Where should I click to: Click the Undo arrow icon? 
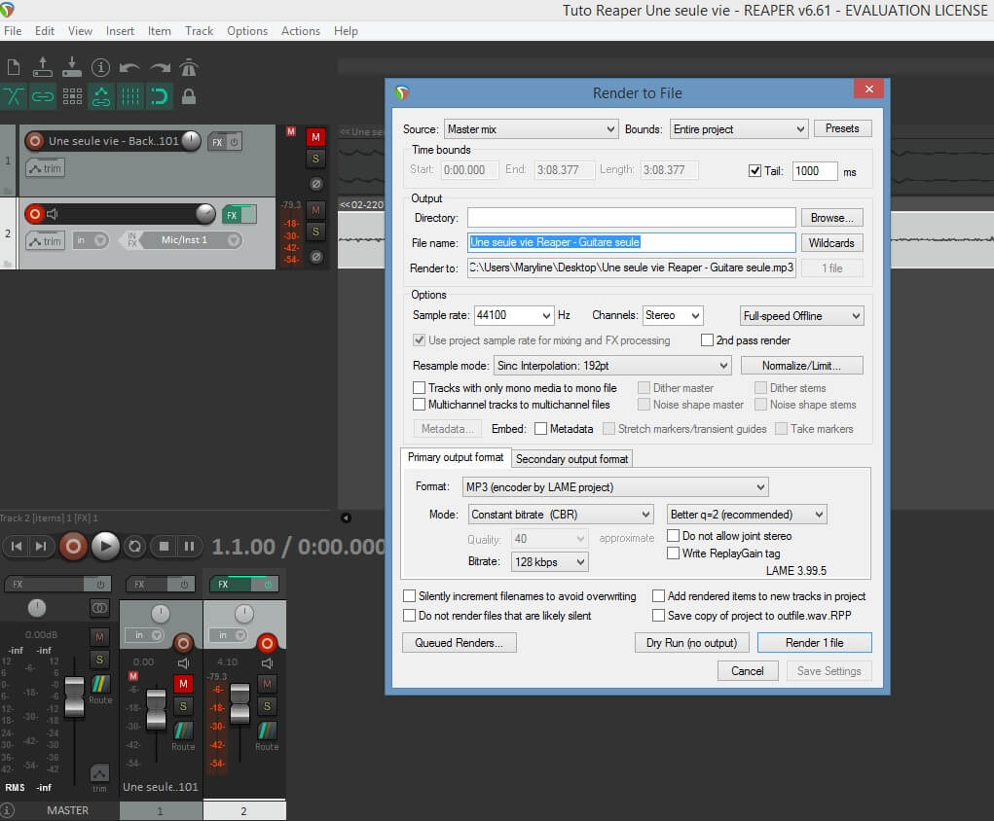click(x=129, y=67)
